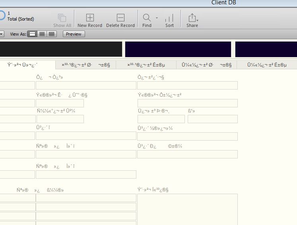297x225 pixels.
Task: Click the Sort icon
Action: click(169, 18)
